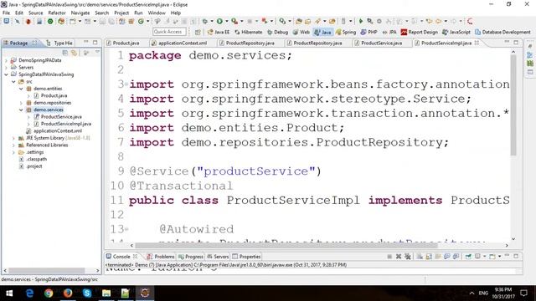Close the ProductServiceImpl.java editor tab
Screen dimensions: 536x301
pos(477,43)
